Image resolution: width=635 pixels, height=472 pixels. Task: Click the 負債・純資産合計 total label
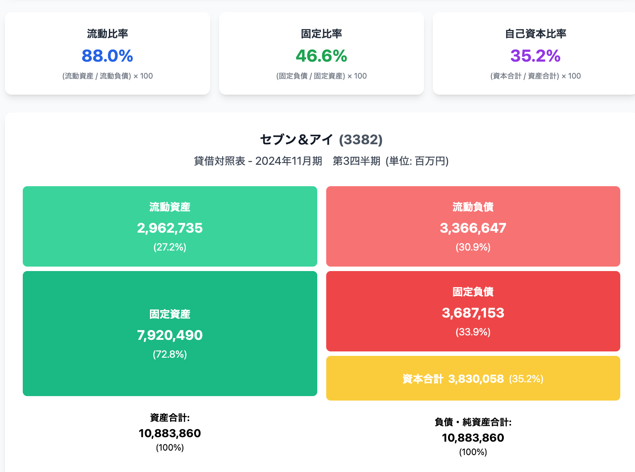click(x=473, y=422)
